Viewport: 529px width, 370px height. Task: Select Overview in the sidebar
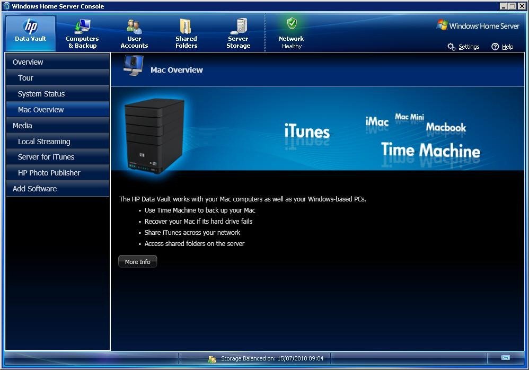pos(58,62)
